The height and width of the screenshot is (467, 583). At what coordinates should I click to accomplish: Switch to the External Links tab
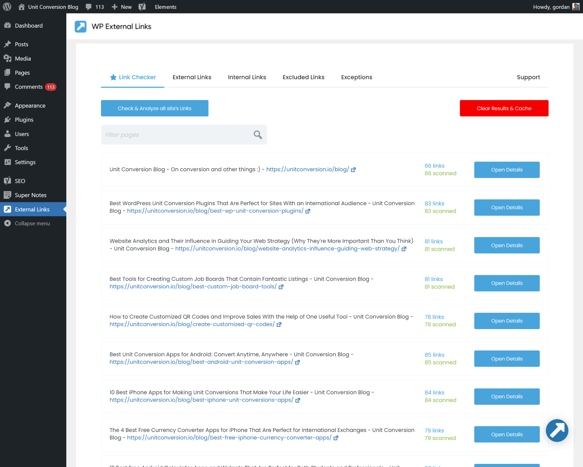[x=192, y=77]
